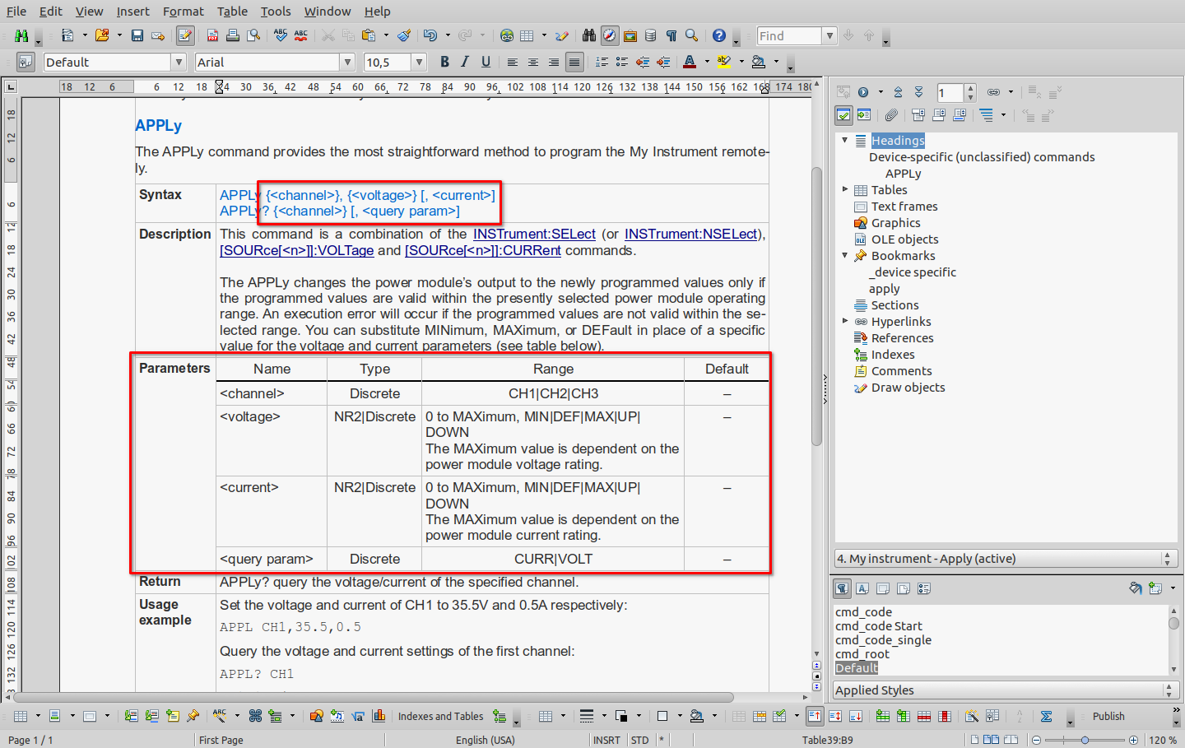Image resolution: width=1185 pixels, height=748 pixels.
Task: Toggle underline formatting
Action: tap(486, 62)
